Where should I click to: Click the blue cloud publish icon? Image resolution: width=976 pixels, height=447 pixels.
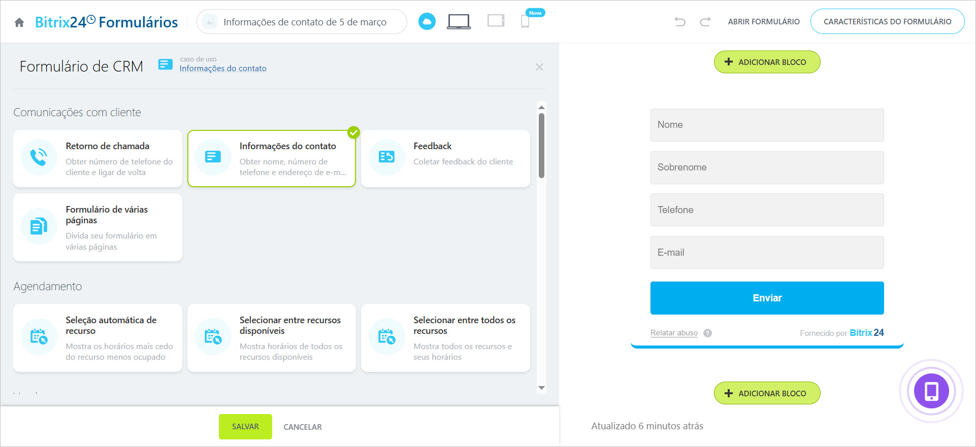427,21
